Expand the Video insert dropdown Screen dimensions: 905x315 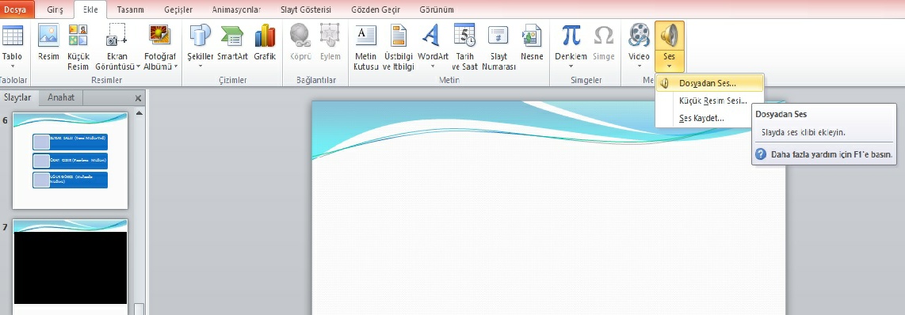(639, 66)
